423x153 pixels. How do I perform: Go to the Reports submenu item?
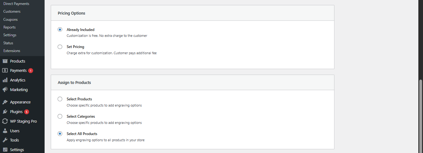click(x=10, y=27)
